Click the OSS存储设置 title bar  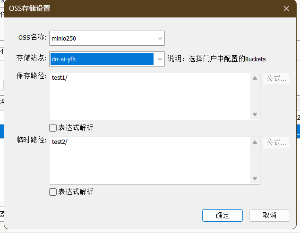142,8
